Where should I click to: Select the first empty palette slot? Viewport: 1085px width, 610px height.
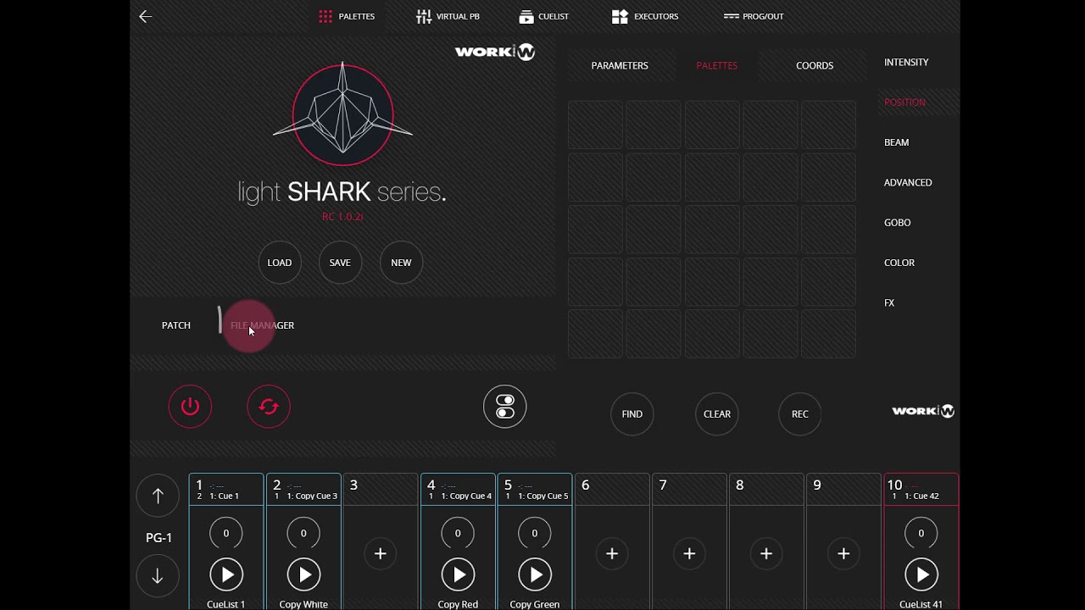coord(595,125)
